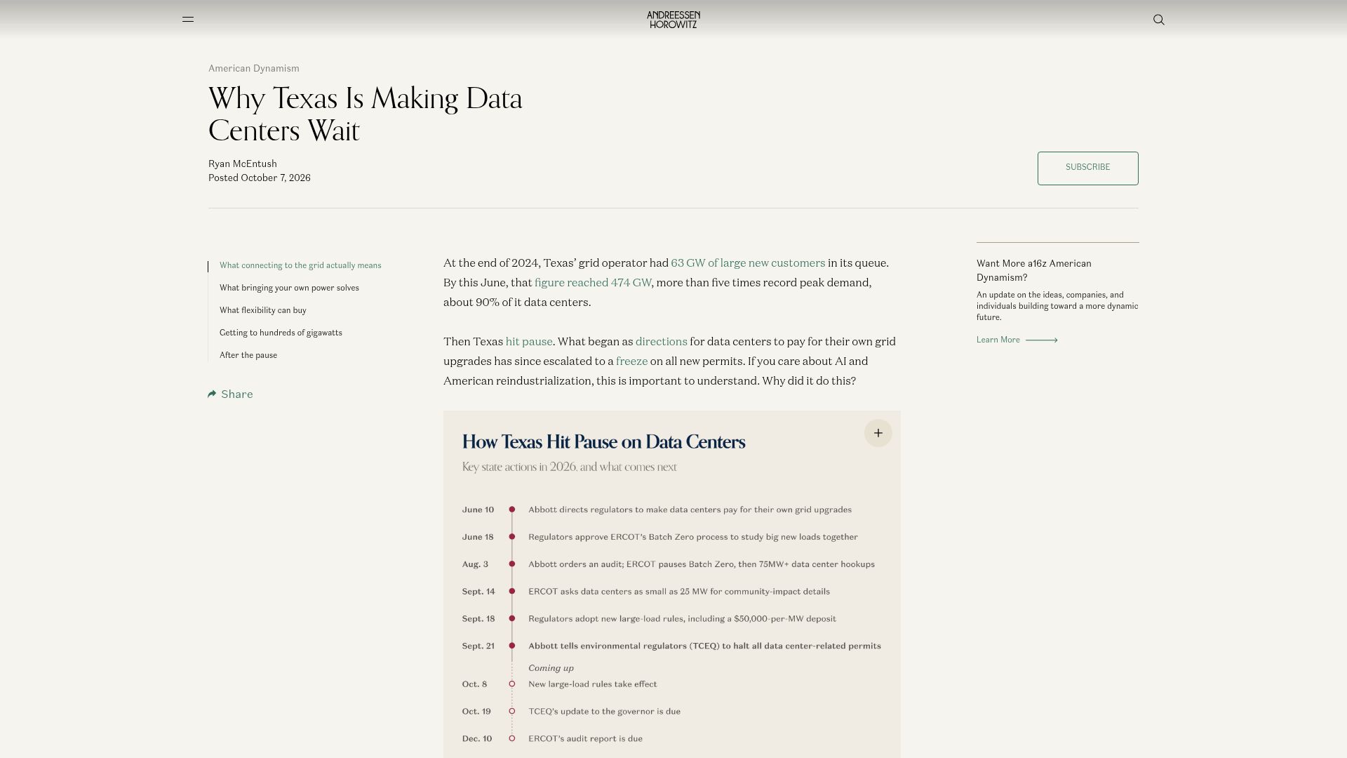Click 'How Texas Hit Pause on Data Centers' title
The image size is (1347, 758).
[603, 442]
